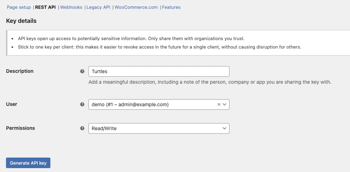The height and width of the screenshot is (172, 350).
Task: Select the REST API section tab
Action: pyautogui.click(x=45, y=7)
